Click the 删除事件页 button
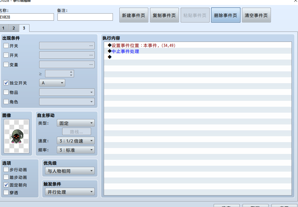298x207 pixels. (225, 15)
